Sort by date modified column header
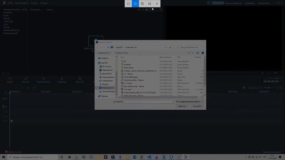Screen dimensions: 285x160 click(165, 57)
